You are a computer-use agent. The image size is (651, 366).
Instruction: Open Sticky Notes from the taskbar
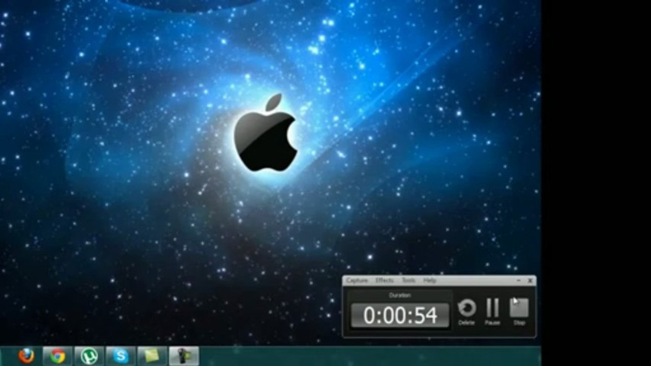coord(152,356)
